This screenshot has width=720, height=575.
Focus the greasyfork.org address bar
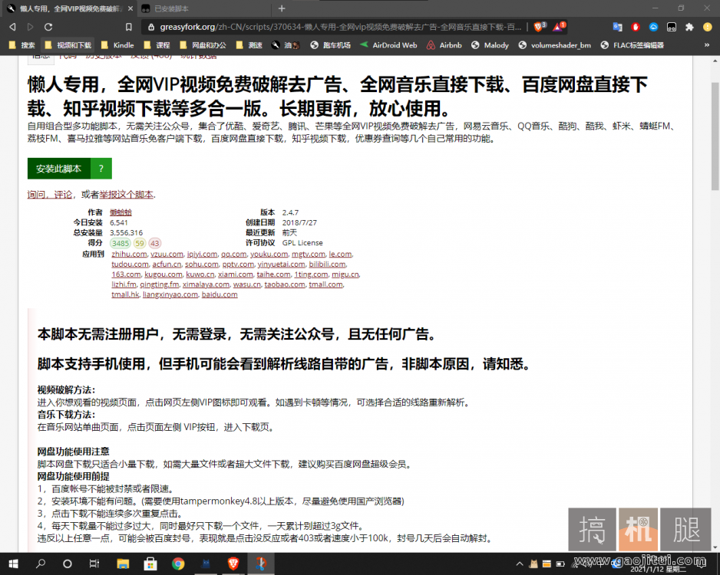[x=340, y=27]
